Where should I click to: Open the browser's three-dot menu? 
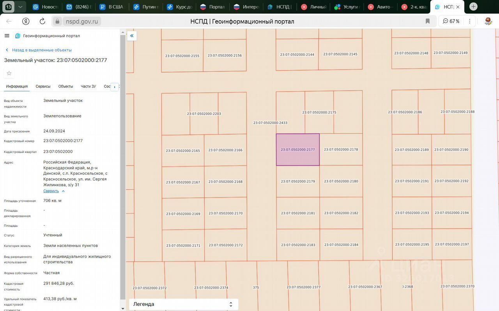[470, 21]
